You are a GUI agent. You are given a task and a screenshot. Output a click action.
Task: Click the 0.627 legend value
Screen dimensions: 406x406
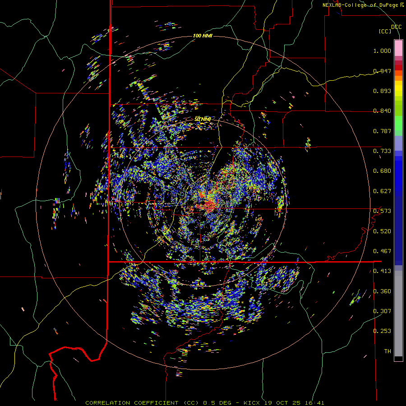click(x=382, y=191)
